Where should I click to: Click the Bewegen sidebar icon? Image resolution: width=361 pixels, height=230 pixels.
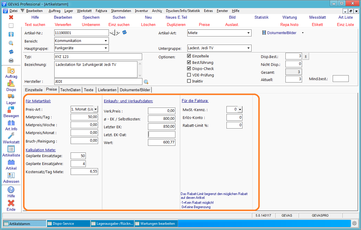11,110
